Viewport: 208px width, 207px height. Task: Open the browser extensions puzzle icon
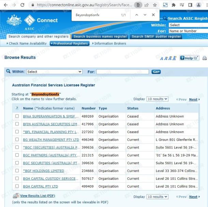click(174, 5)
